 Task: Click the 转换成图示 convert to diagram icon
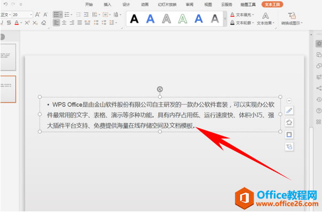coord(292,18)
